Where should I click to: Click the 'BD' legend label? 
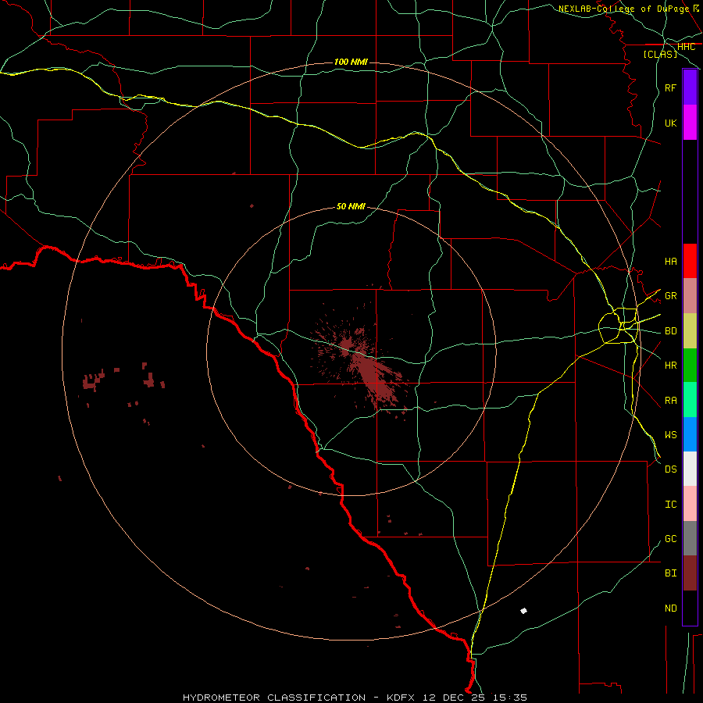pyautogui.click(x=671, y=331)
